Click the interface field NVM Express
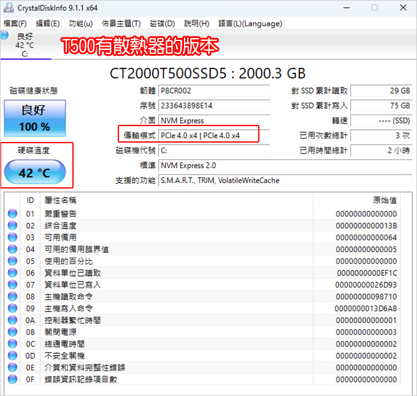 click(x=214, y=121)
